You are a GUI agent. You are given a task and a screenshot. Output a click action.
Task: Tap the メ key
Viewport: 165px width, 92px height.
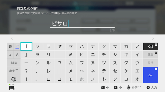point(71,71)
